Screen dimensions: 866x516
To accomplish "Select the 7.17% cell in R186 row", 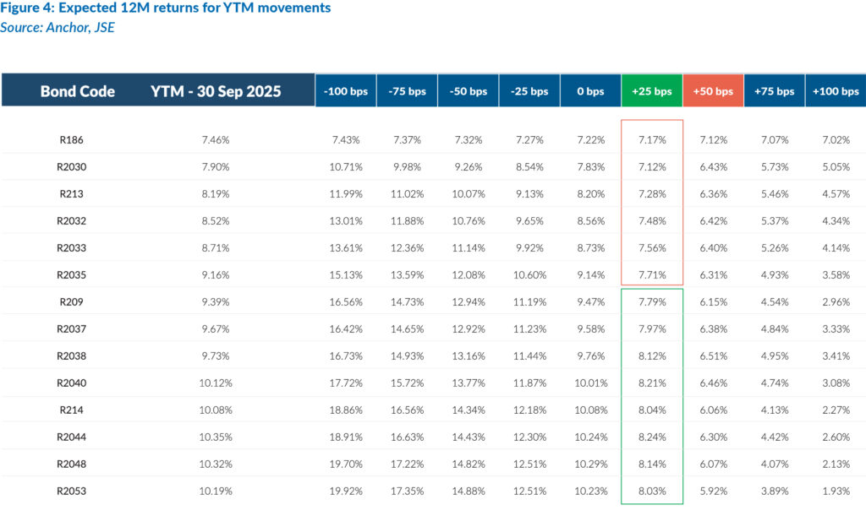I will coord(651,139).
